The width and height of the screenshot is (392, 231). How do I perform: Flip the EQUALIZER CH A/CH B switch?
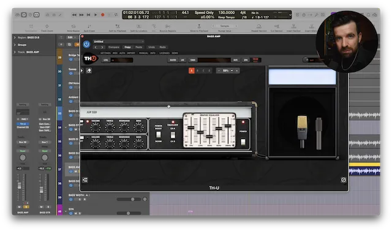pos(173,135)
